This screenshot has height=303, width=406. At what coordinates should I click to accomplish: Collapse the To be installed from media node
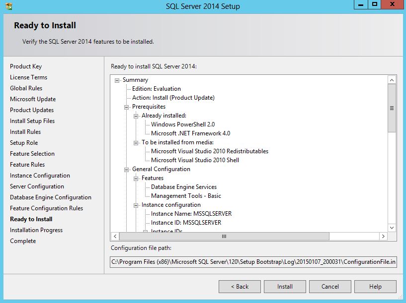pyautogui.click(x=136, y=143)
